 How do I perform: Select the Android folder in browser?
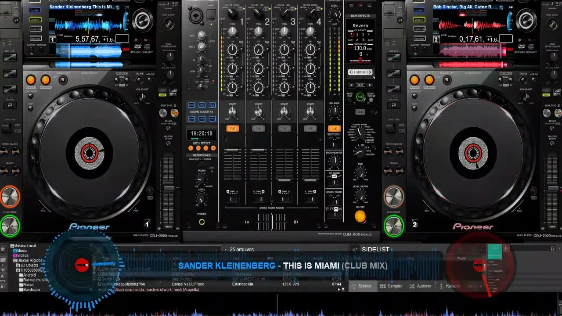pos(30,275)
